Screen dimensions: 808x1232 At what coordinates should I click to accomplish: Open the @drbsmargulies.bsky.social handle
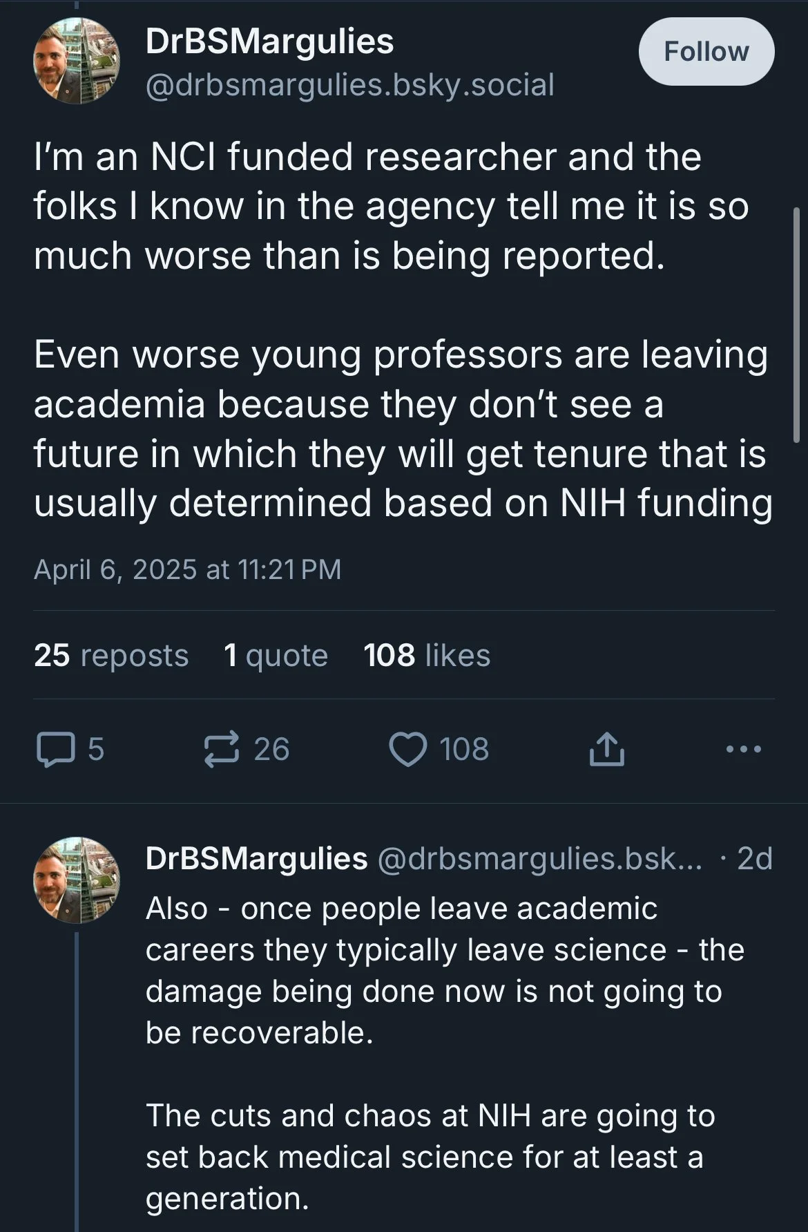(x=349, y=85)
